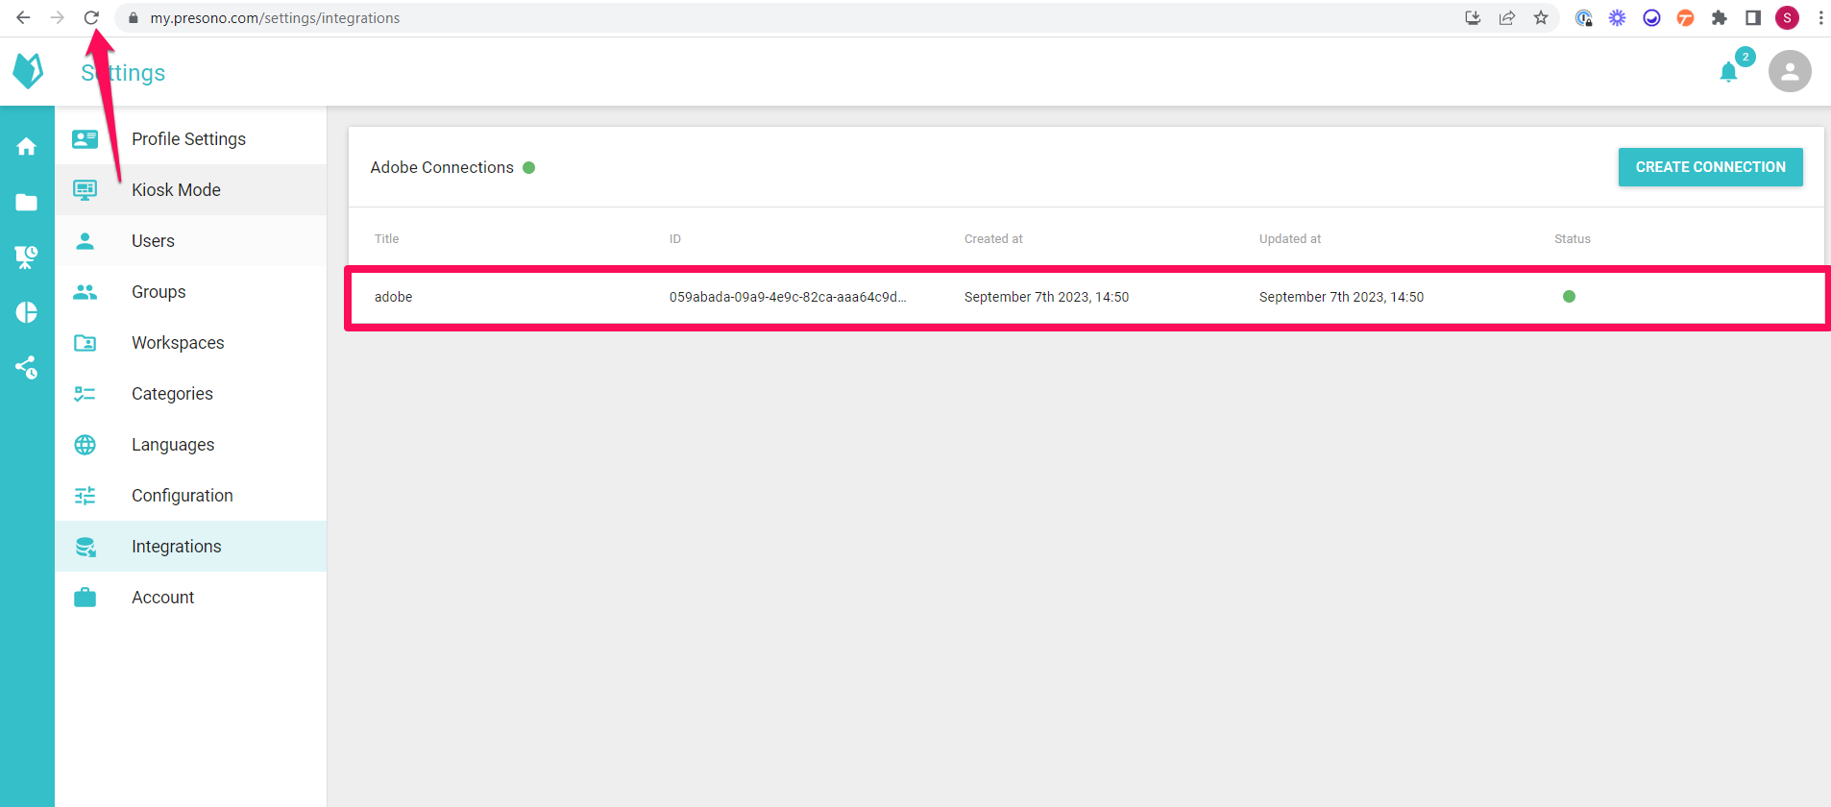Click the Created at column header
The image size is (1831, 807).
pyautogui.click(x=993, y=239)
